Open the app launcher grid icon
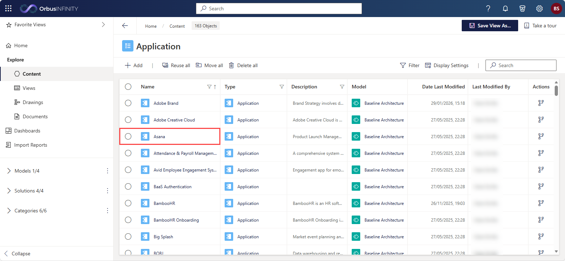Image resolution: width=565 pixels, height=261 pixels. (x=9, y=9)
